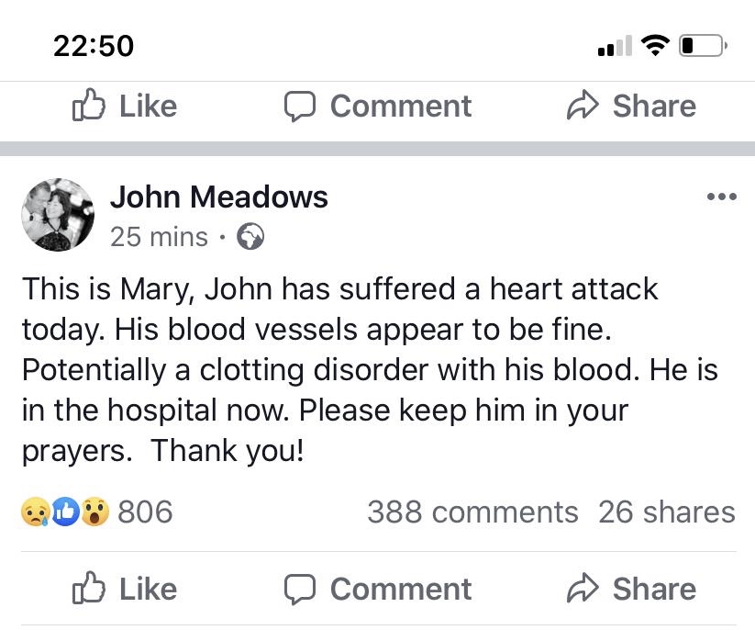Tap John Meadows profile picture thumbnail
Image resolution: width=755 pixels, height=630 pixels.
[x=57, y=215]
